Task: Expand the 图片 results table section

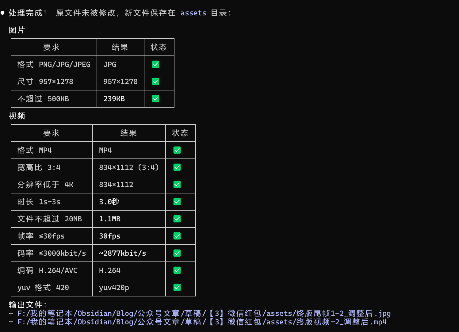Action: [x=17, y=30]
